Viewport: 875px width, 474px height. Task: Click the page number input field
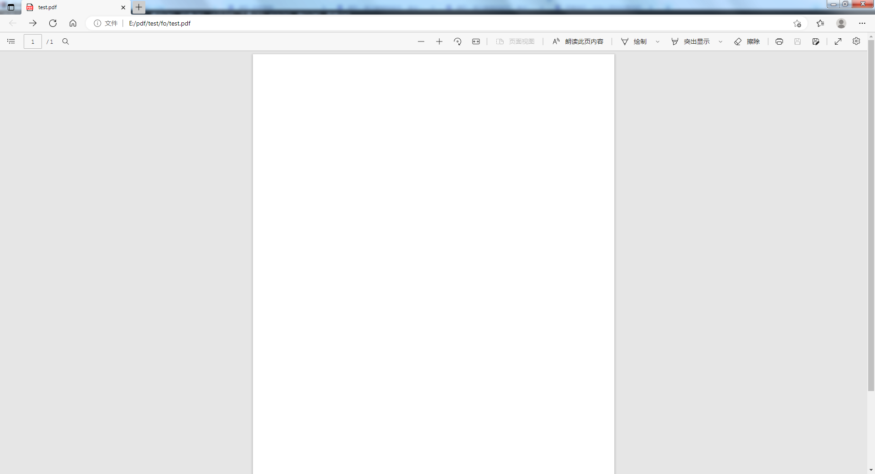tap(33, 41)
